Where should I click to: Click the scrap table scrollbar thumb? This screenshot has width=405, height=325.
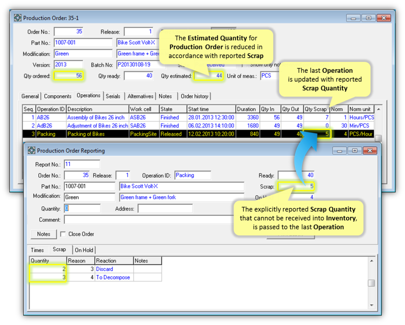tap(371, 283)
